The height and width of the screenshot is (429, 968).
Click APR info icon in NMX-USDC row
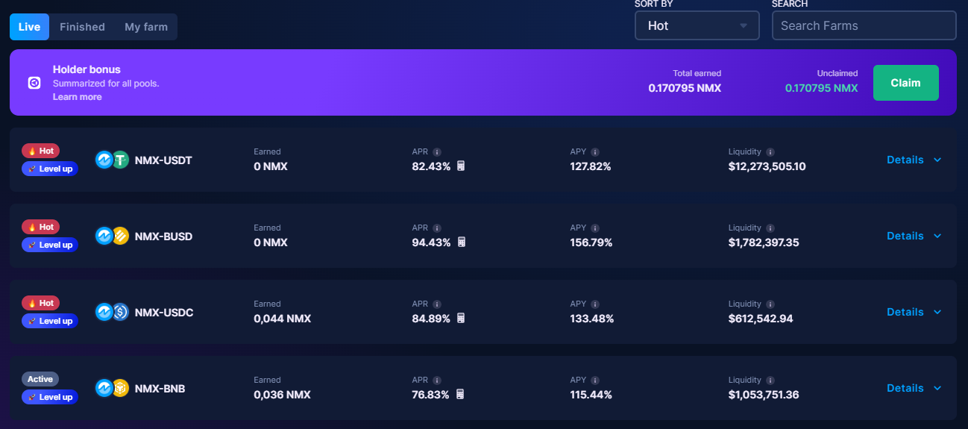coord(437,304)
